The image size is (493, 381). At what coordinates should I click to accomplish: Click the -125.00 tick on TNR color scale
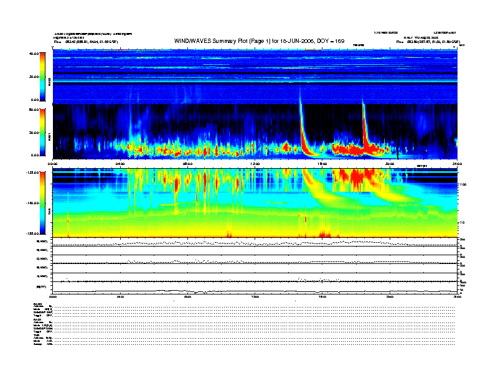tap(32, 172)
